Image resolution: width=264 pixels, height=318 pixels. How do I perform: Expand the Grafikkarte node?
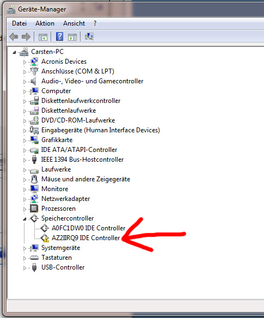click(24, 140)
